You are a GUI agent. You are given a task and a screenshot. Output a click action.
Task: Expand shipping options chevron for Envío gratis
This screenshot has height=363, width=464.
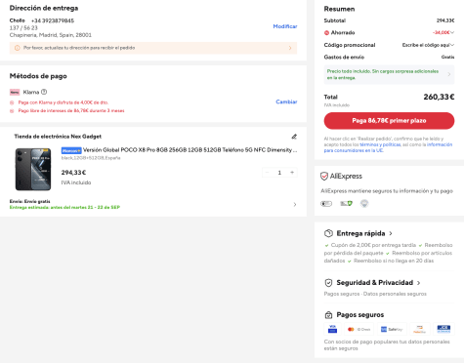pyautogui.click(x=295, y=205)
